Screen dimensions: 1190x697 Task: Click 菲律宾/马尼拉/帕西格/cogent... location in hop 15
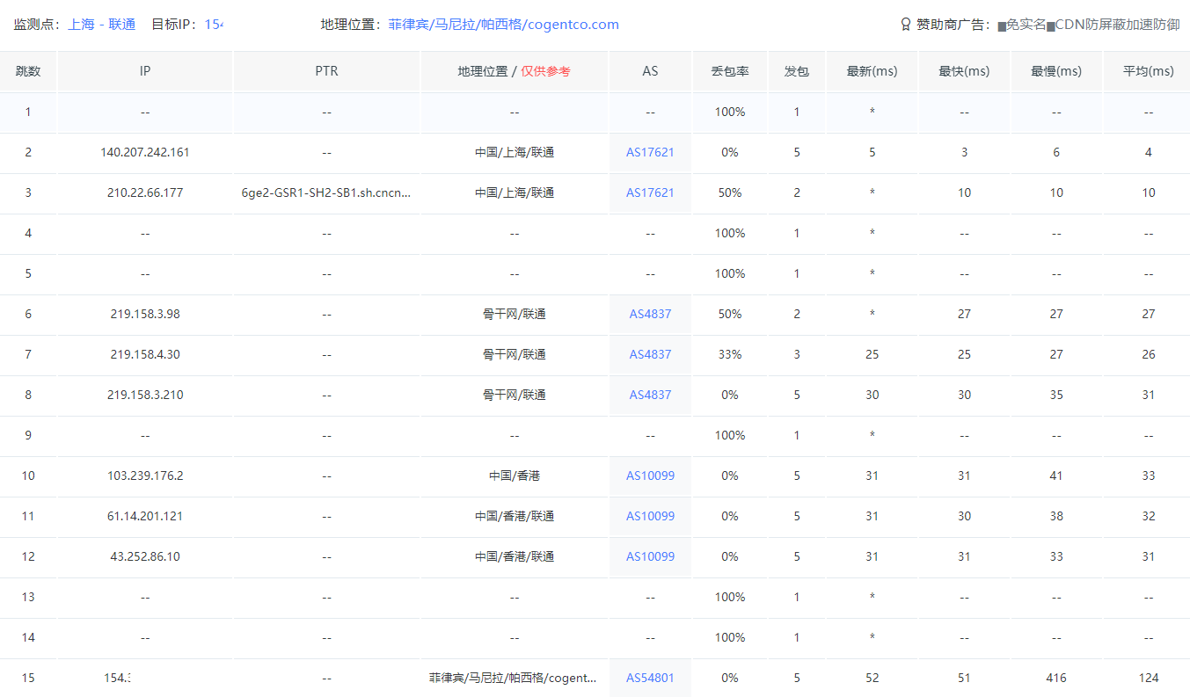(515, 678)
